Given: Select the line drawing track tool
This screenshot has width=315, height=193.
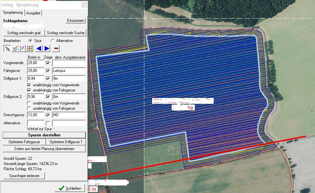Looking at the screenshot, I should [x=14, y=48].
